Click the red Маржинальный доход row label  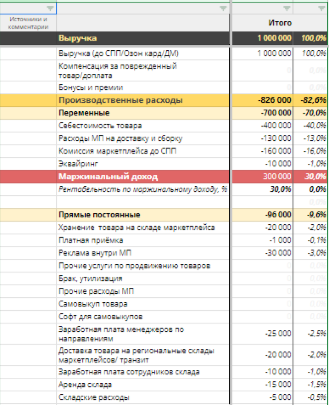pyautogui.click(x=108, y=176)
